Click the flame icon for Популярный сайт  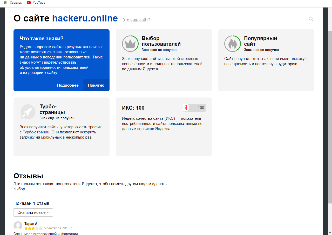(233, 44)
